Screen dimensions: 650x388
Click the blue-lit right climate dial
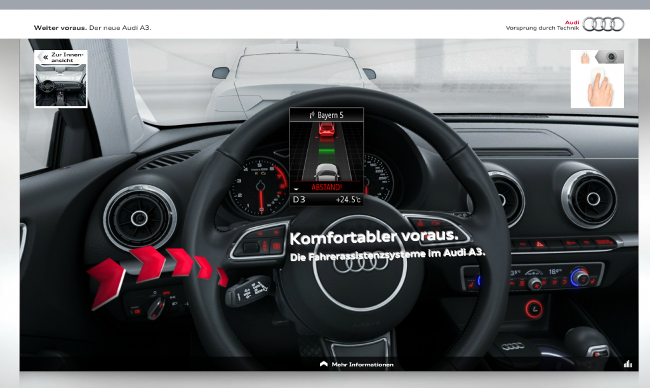click(579, 276)
